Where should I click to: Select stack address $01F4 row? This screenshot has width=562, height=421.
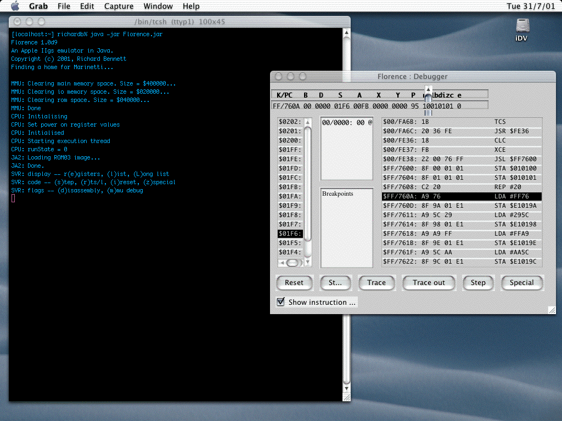pos(290,252)
